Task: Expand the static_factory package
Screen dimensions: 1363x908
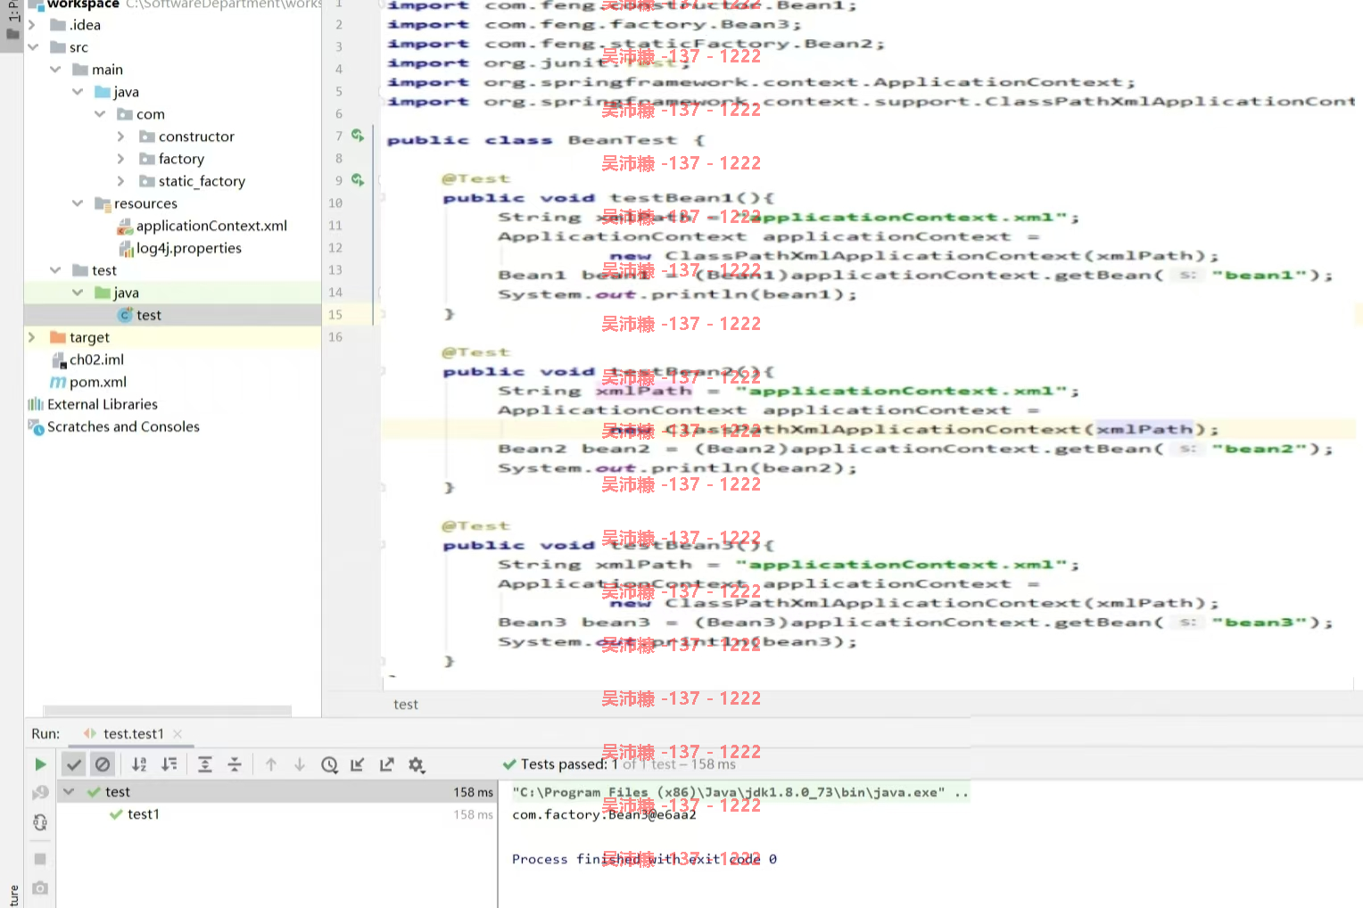Action: pyautogui.click(x=121, y=181)
